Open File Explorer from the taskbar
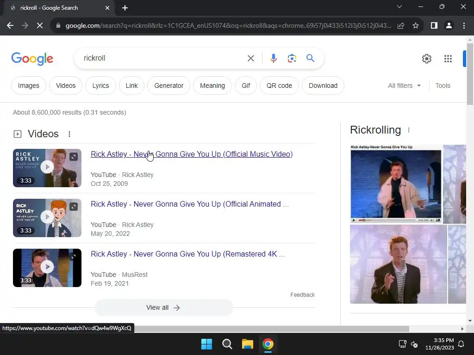This screenshot has width=474, height=355. (247, 344)
